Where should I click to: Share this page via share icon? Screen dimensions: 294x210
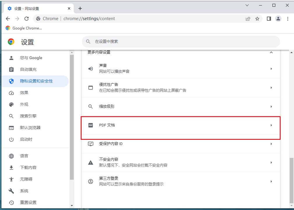[248, 19]
